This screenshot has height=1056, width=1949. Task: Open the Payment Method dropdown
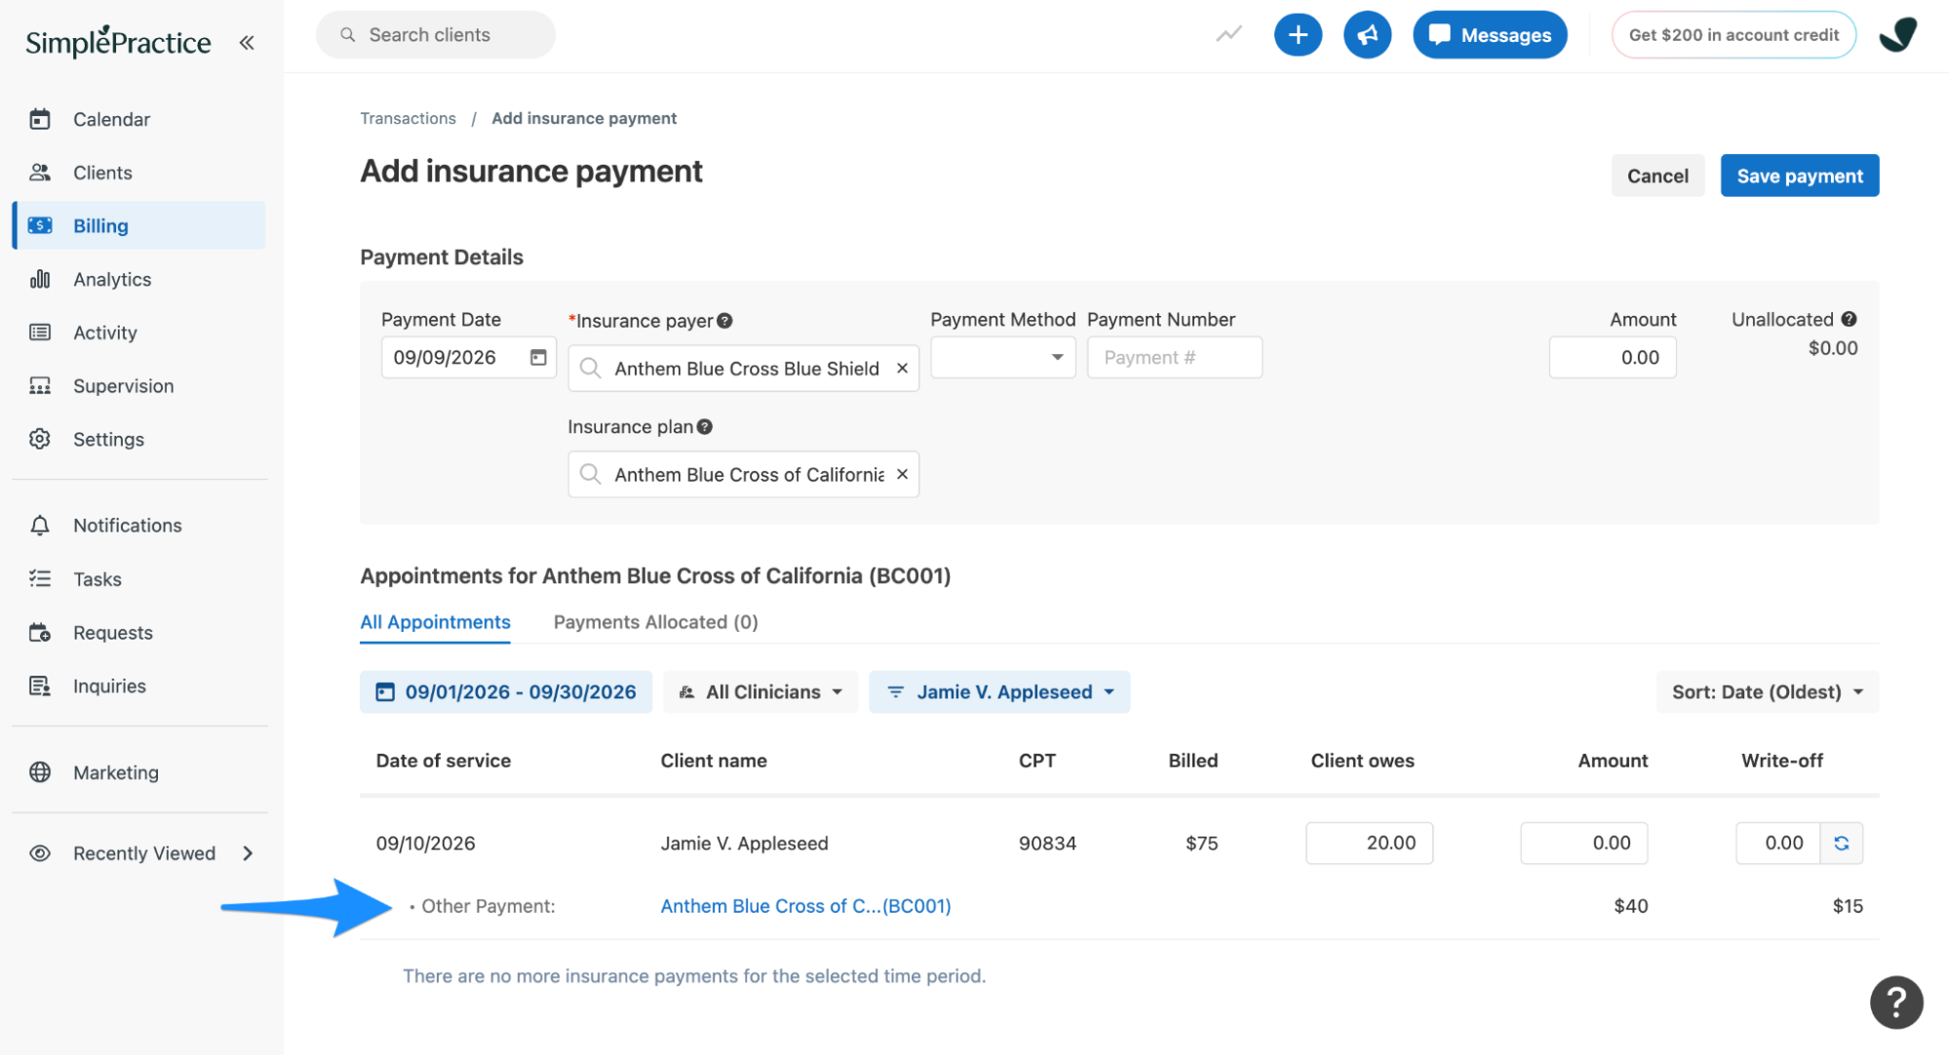(x=1002, y=358)
